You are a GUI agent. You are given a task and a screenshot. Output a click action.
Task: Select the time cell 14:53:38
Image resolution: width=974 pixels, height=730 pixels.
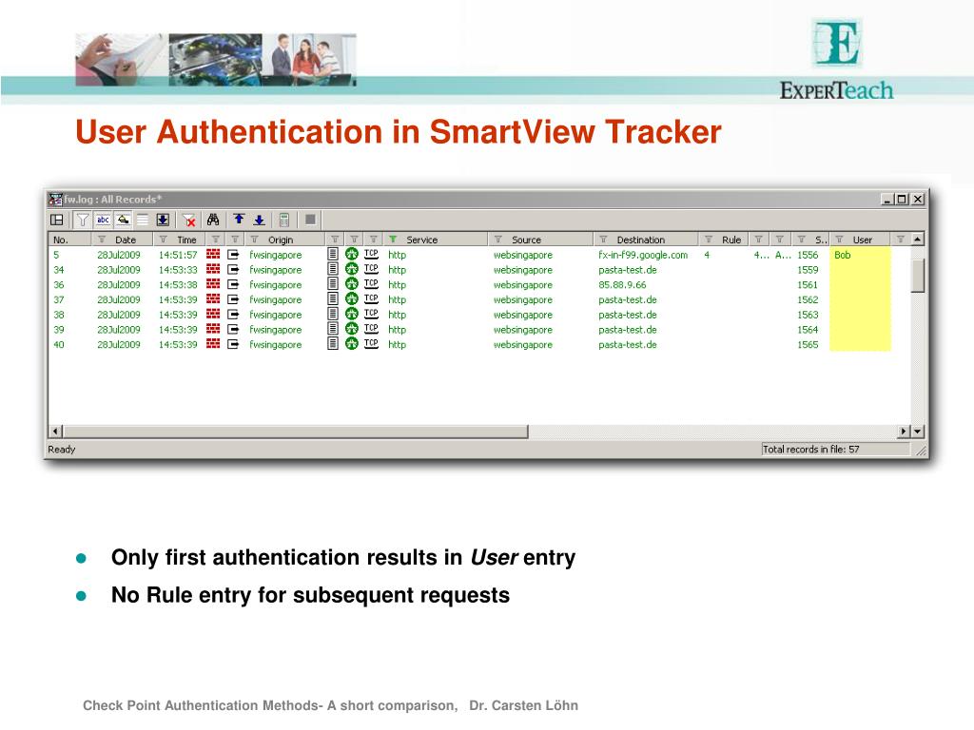178,284
